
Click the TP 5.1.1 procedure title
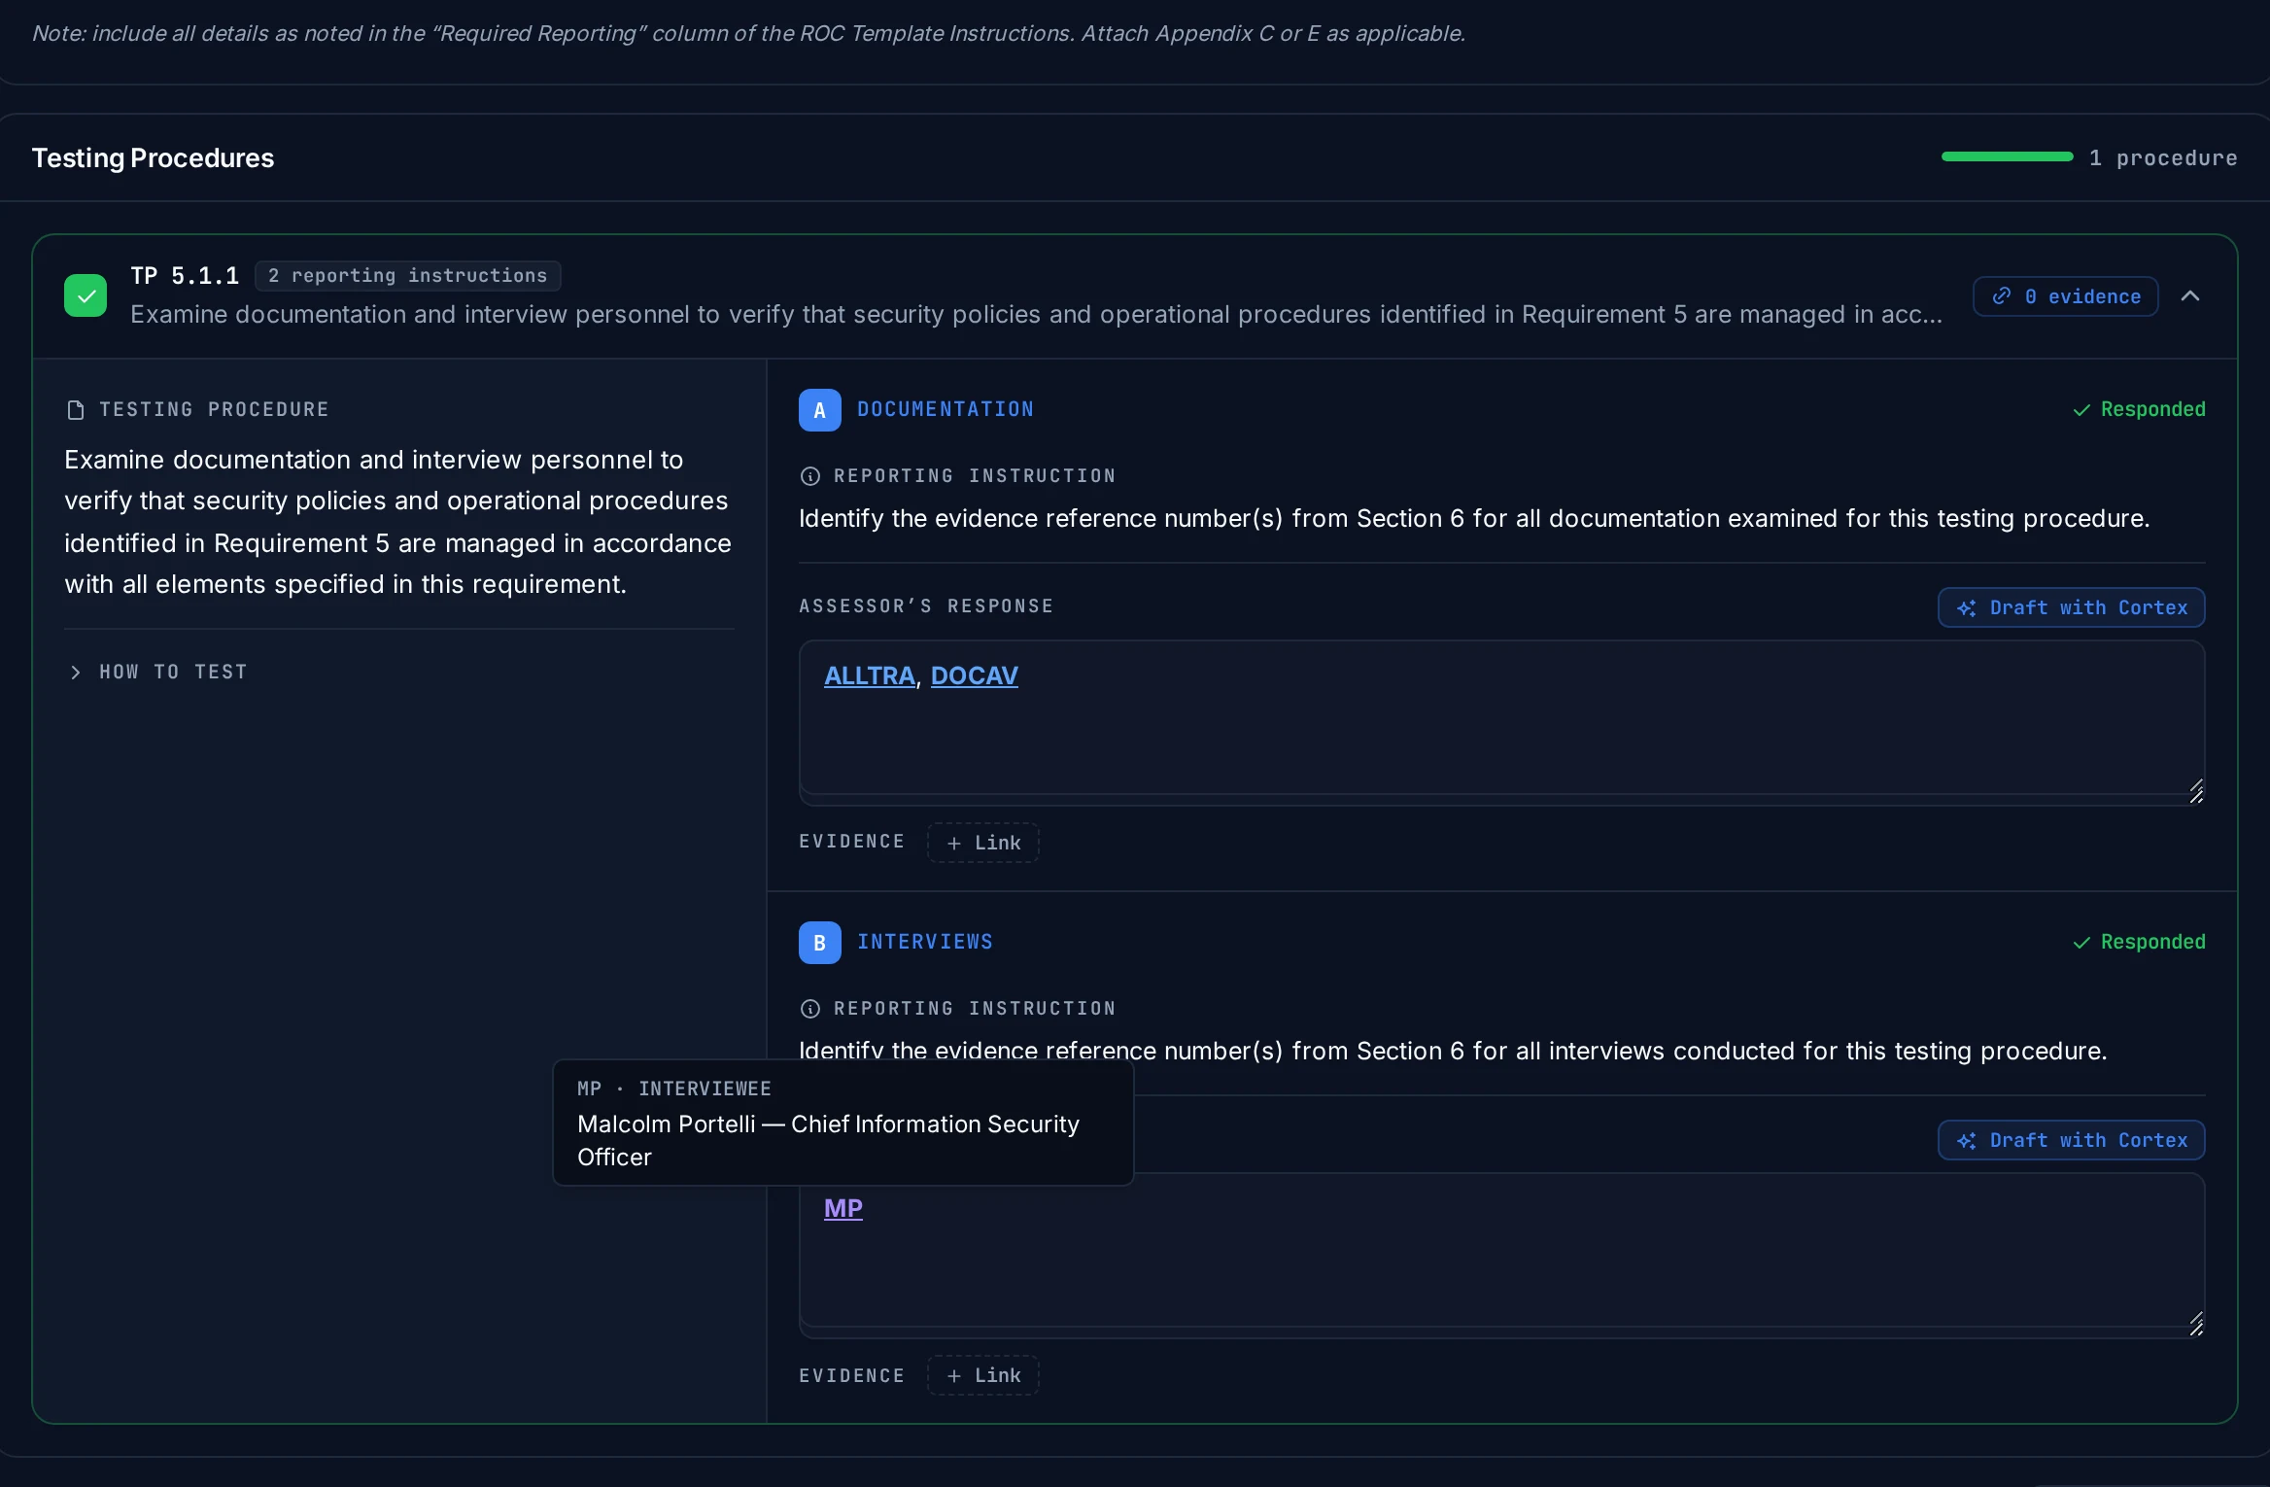pos(186,275)
